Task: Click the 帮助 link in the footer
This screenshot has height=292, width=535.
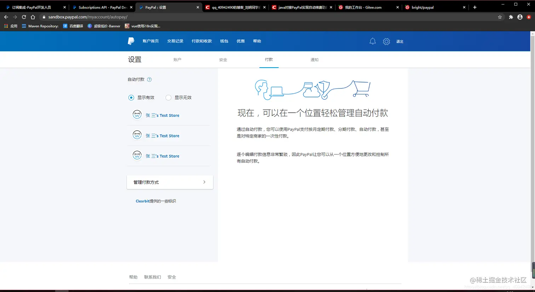Action: click(x=133, y=277)
